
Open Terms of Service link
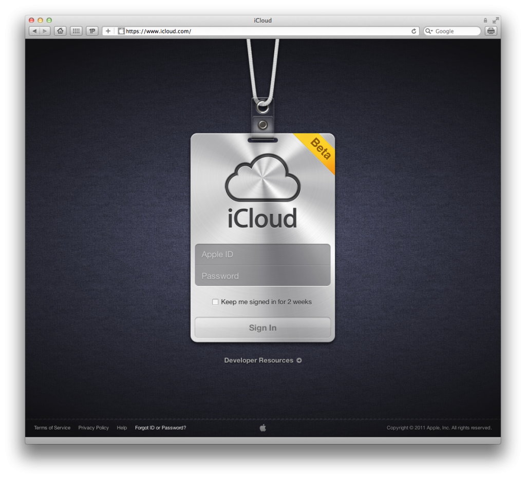(52, 428)
